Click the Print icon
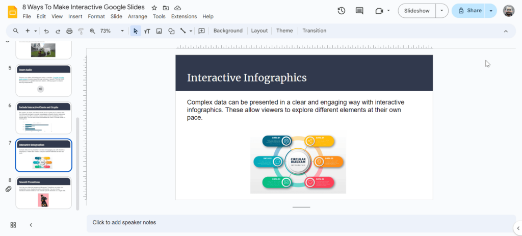The image size is (522, 236). point(69,31)
